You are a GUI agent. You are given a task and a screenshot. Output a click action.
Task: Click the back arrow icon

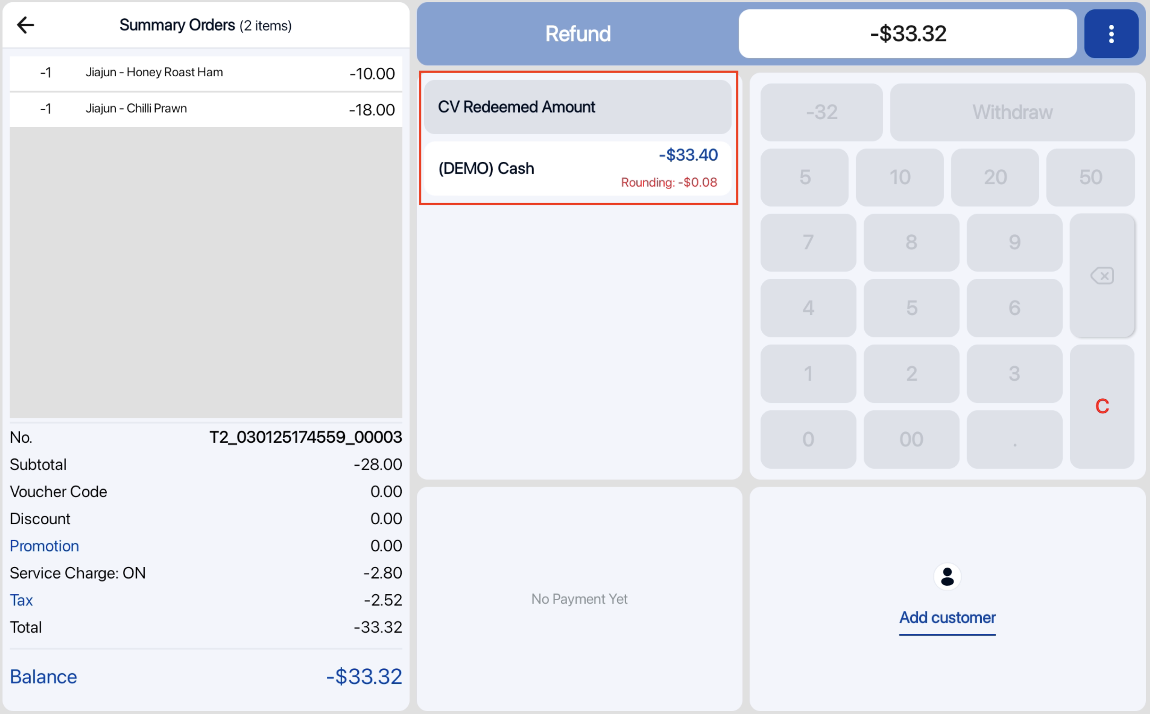pos(26,25)
